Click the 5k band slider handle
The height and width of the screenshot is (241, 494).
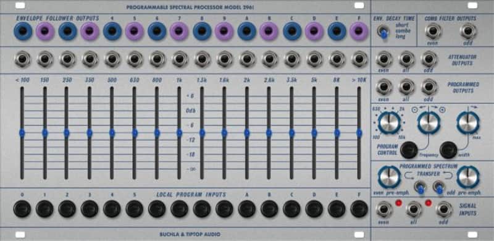[x=314, y=133]
